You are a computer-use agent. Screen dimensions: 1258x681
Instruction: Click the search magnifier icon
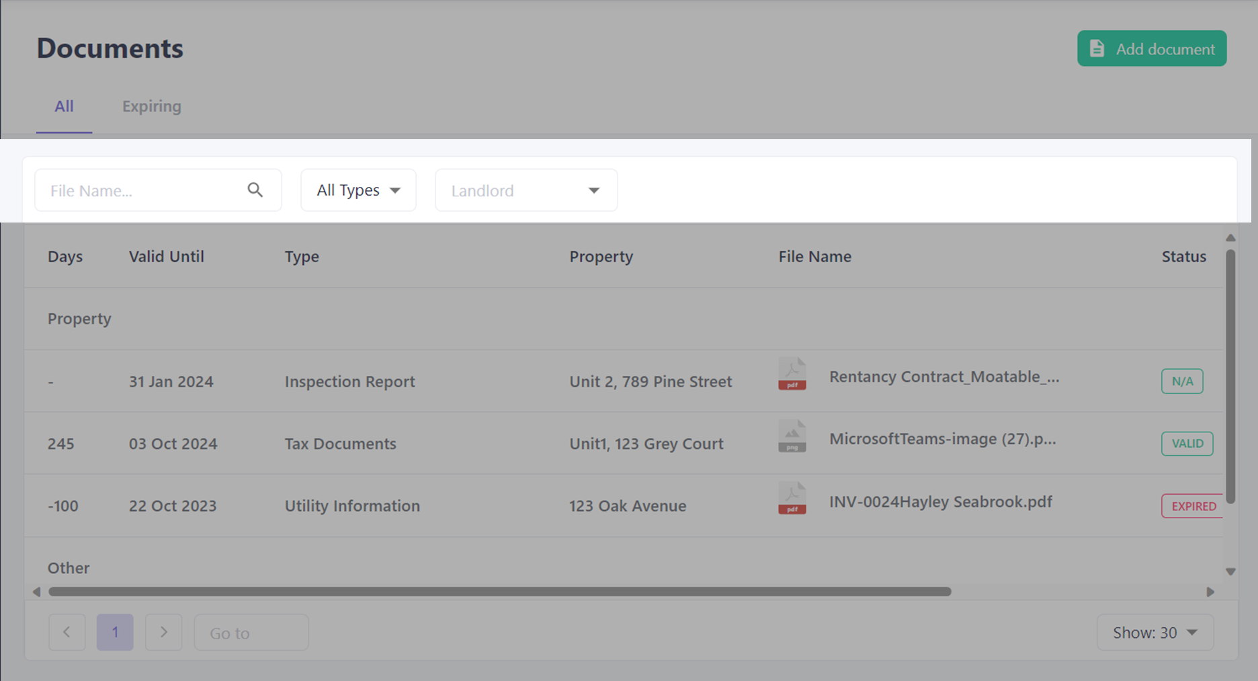pos(255,190)
